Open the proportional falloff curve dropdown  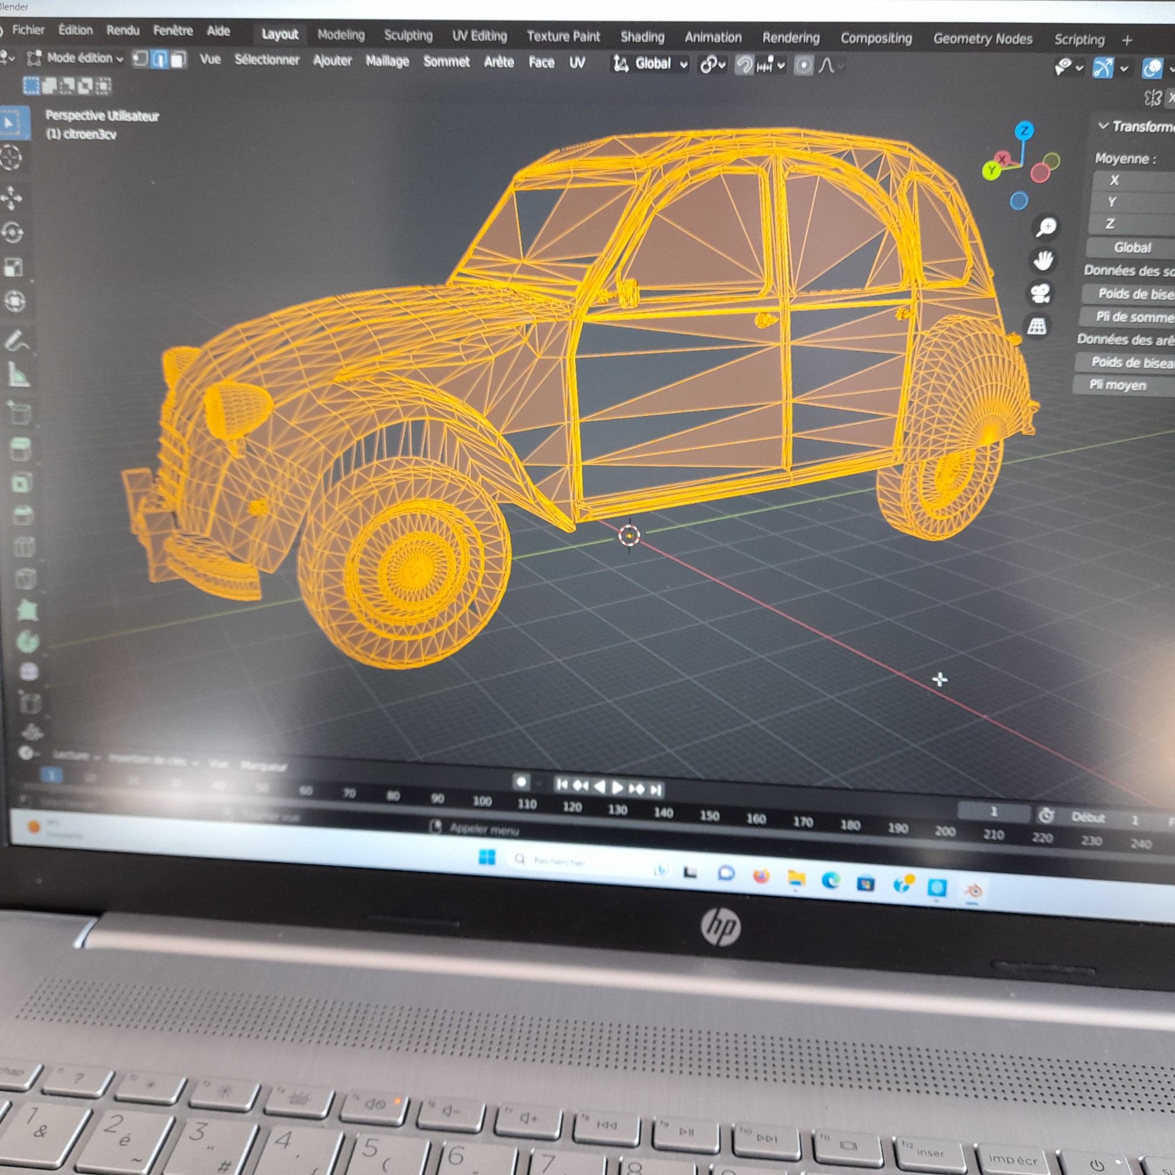(832, 66)
